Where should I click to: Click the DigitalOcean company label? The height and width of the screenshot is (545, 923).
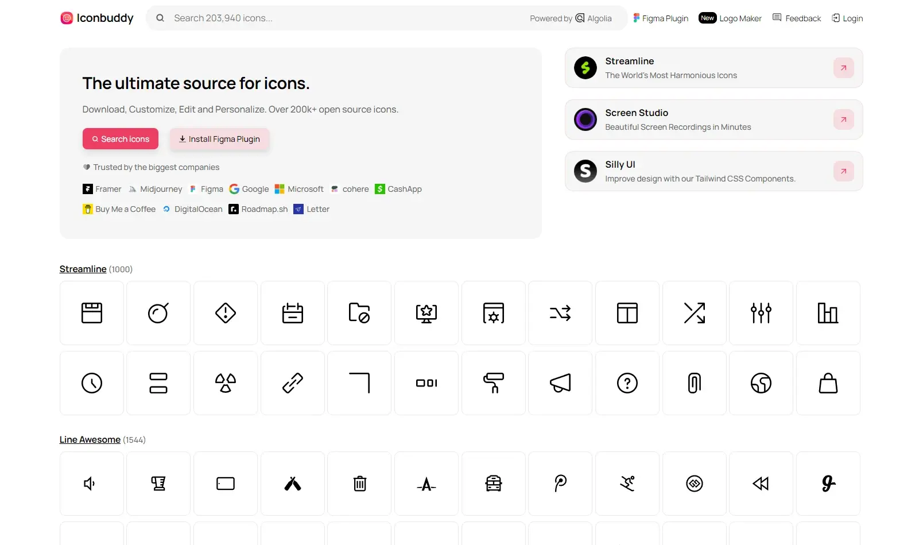[x=192, y=209]
